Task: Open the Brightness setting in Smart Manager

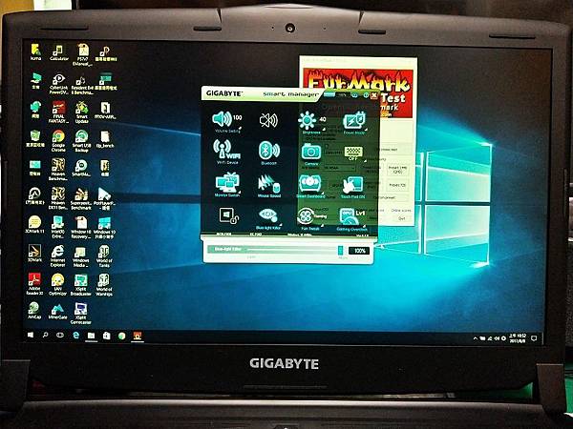Action: pyautogui.click(x=311, y=123)
